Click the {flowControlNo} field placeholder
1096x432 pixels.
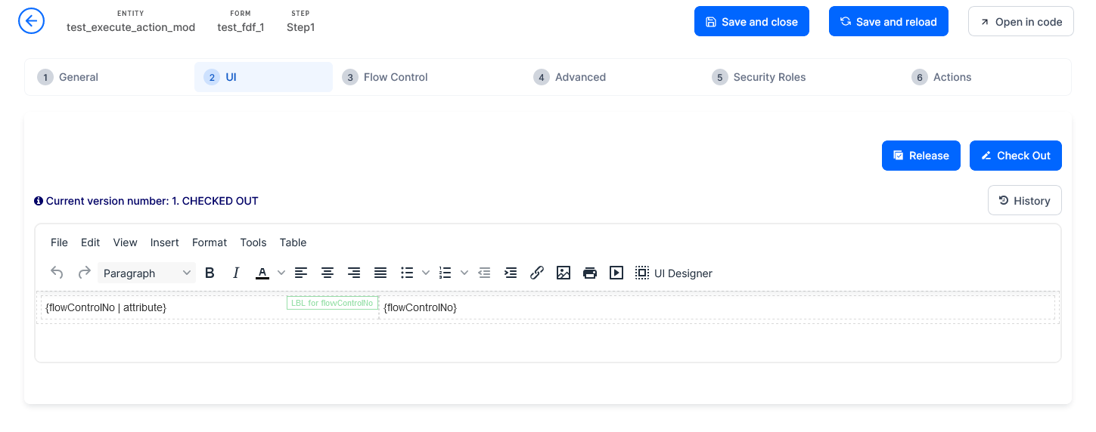(420, 308)
